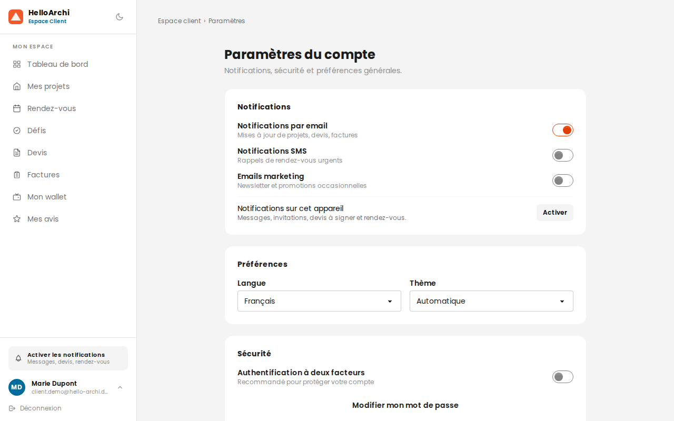The width and height of the screenshot is (674, 421).
Task: Click the Rendez-vous calendar icon
Action: [17, 108]
